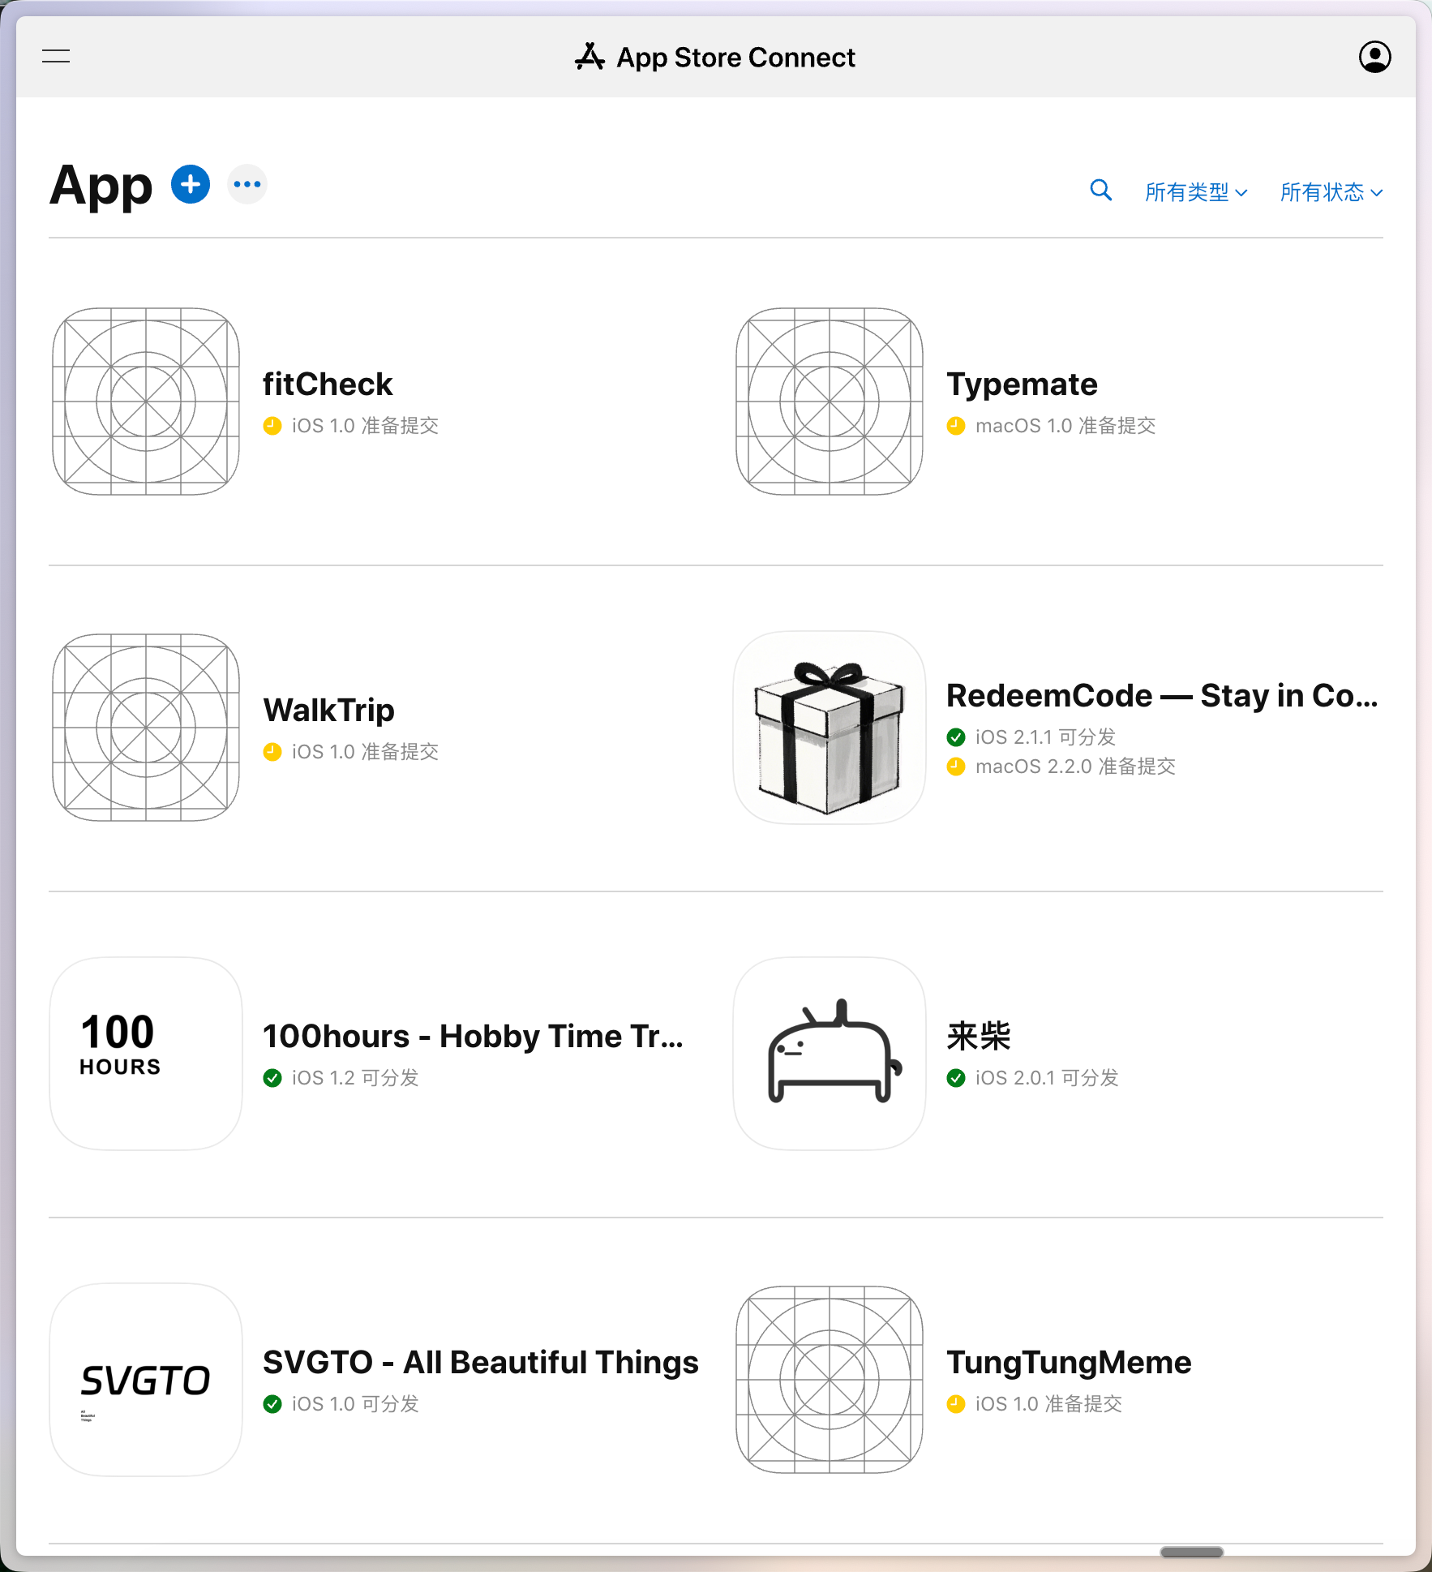Screen dimensions: 1432x1572
Task: Click the 来柴 dog app icon
Action: 829,1053
